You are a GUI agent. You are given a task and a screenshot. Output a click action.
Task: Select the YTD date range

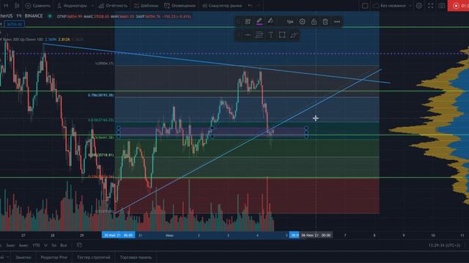pos(36,245)
